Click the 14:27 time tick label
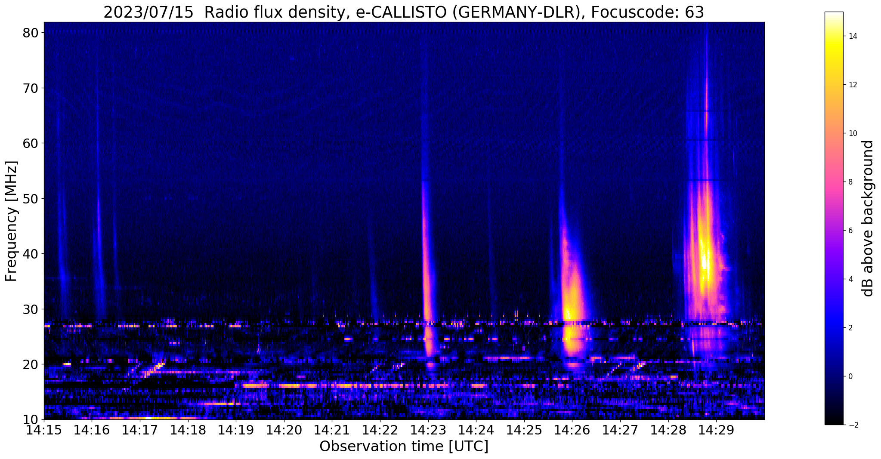The width and height of the screenshot is (881, 459). 620,430
